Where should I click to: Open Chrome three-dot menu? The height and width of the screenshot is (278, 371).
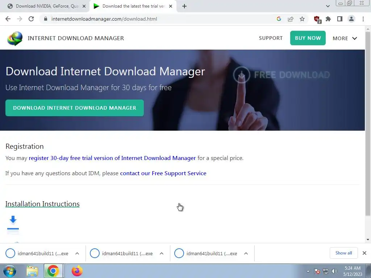363,19
